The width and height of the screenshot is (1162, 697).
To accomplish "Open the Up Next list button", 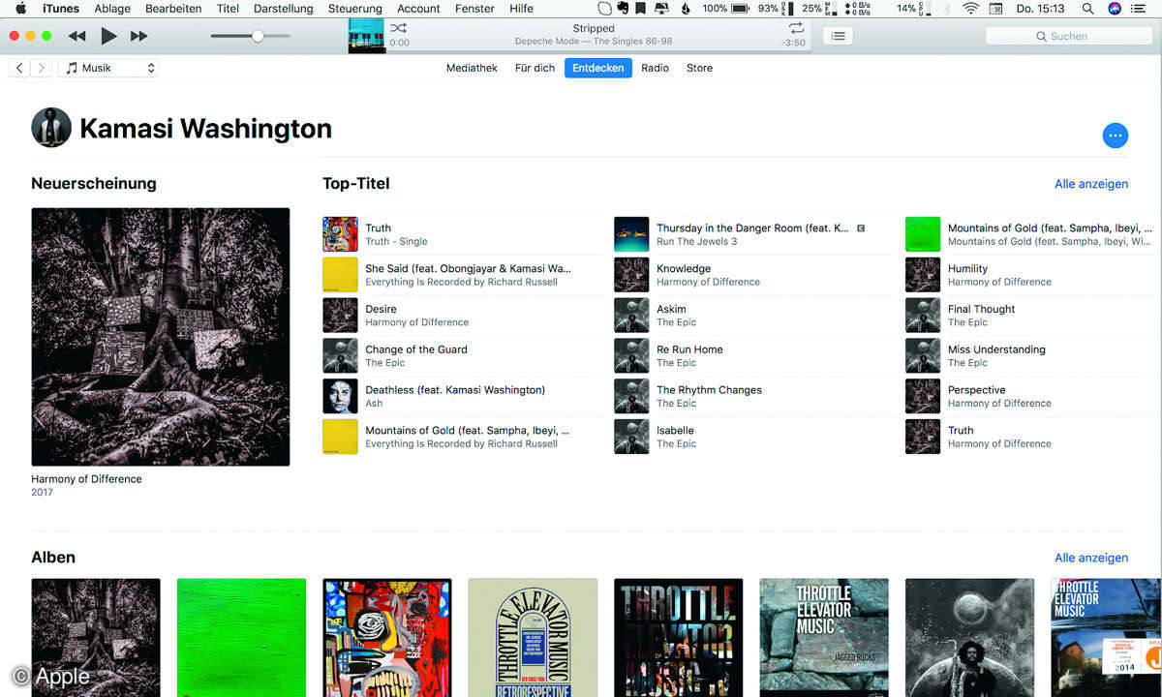I will pyautogui.click(x=839, y=36).
